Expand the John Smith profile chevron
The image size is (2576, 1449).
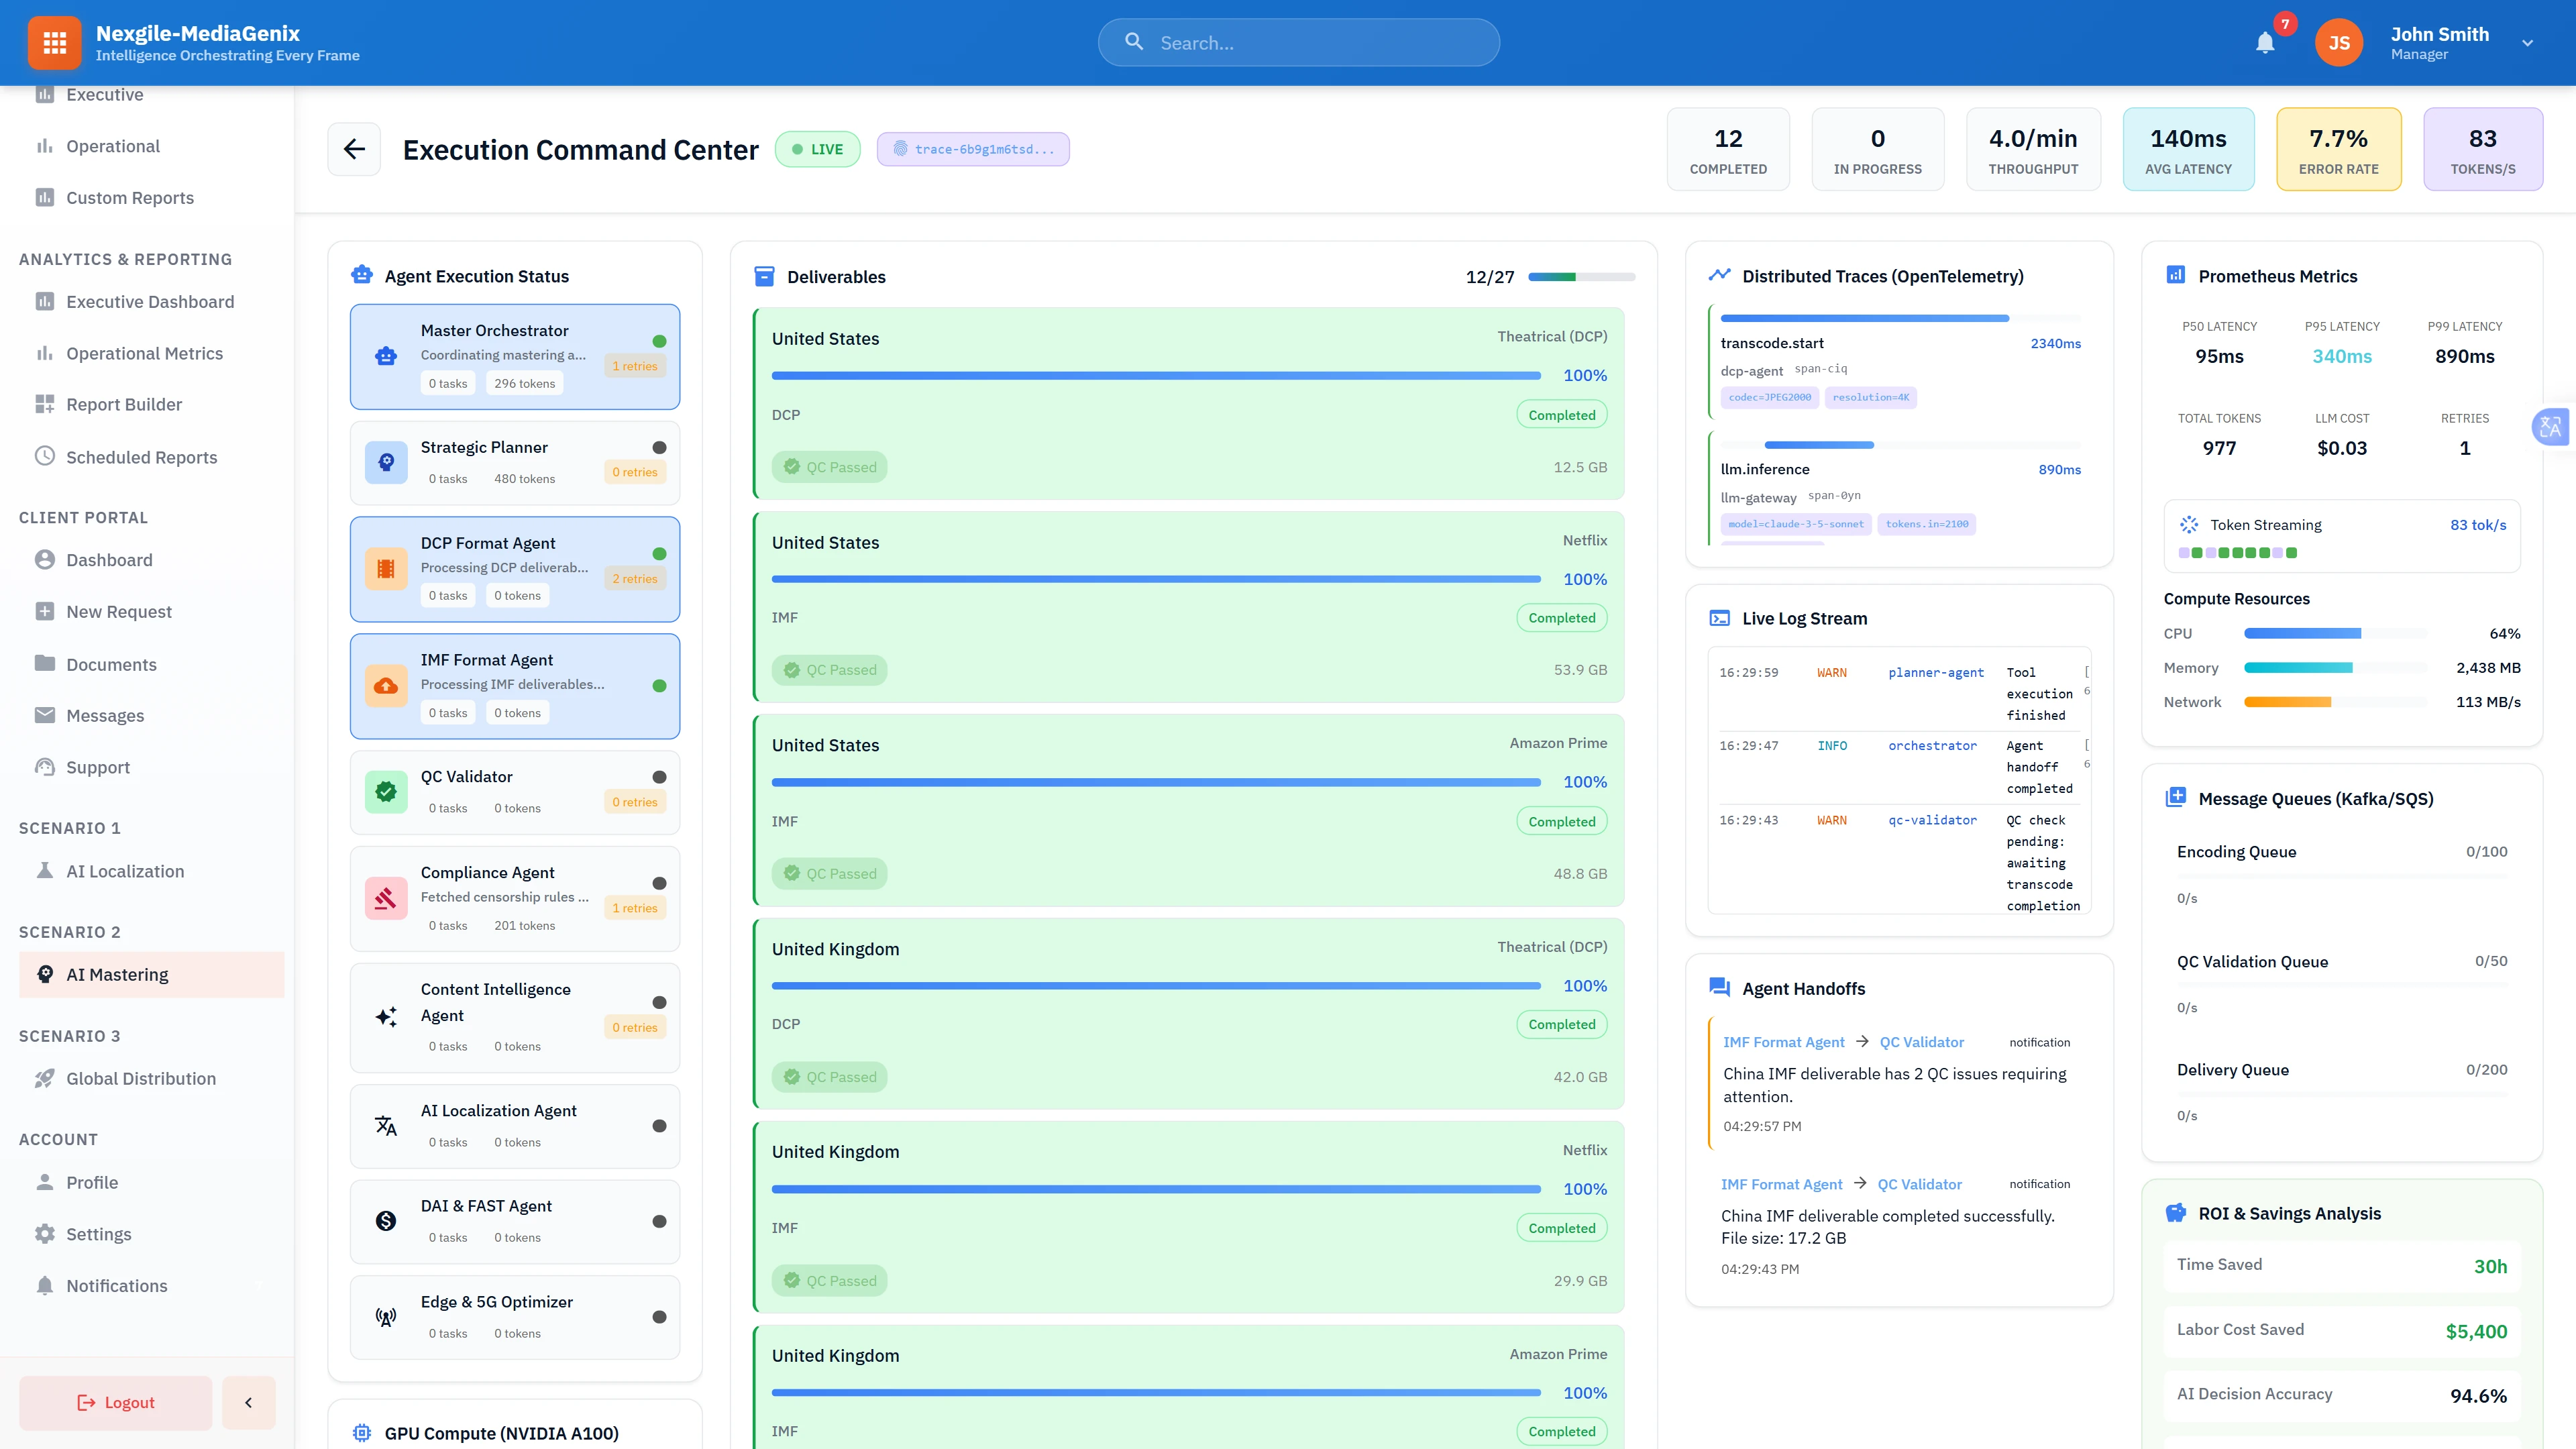(2529, 42)
